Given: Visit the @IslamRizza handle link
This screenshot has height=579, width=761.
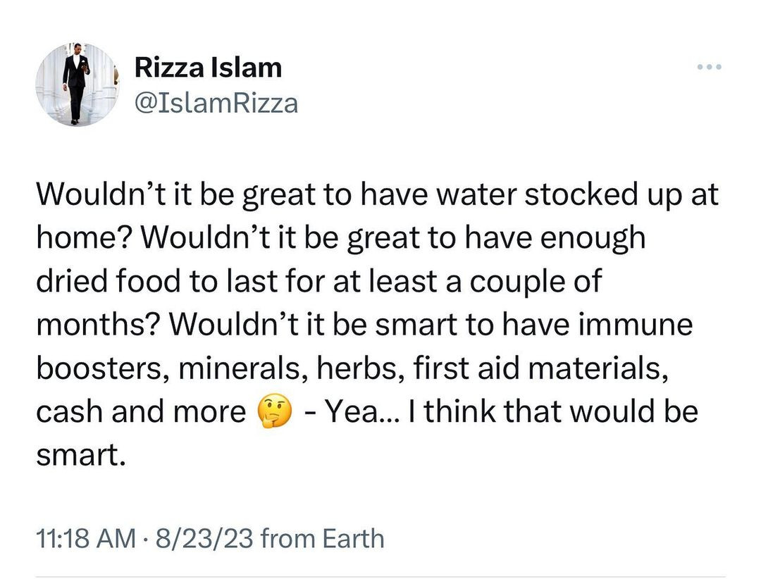Looking at the screenshot, I should pyautogui.click(x=216, y=104).
